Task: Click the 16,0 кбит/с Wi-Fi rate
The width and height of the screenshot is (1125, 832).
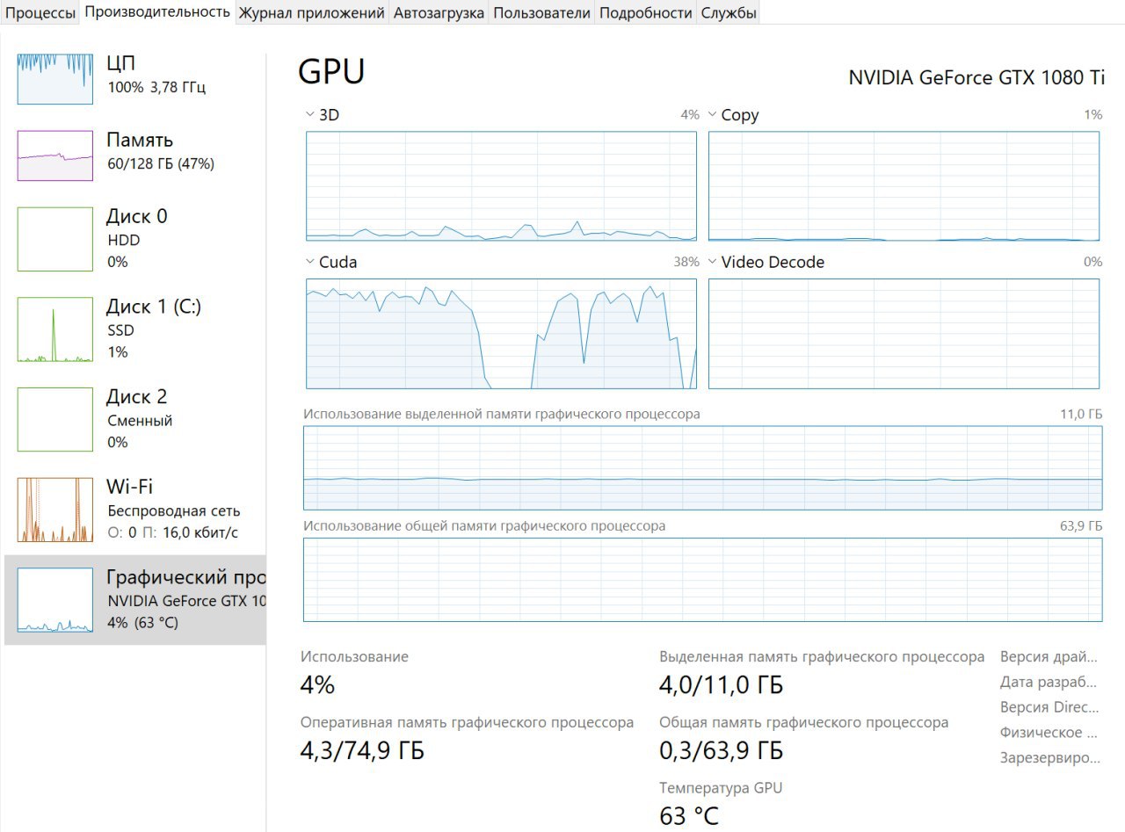Action: coord(201,532)
